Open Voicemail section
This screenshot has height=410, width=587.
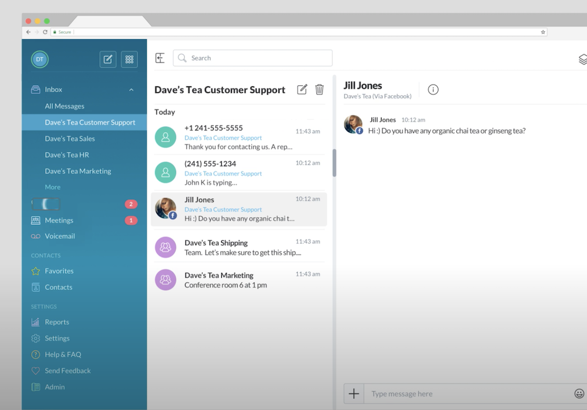tap(59, 236)
